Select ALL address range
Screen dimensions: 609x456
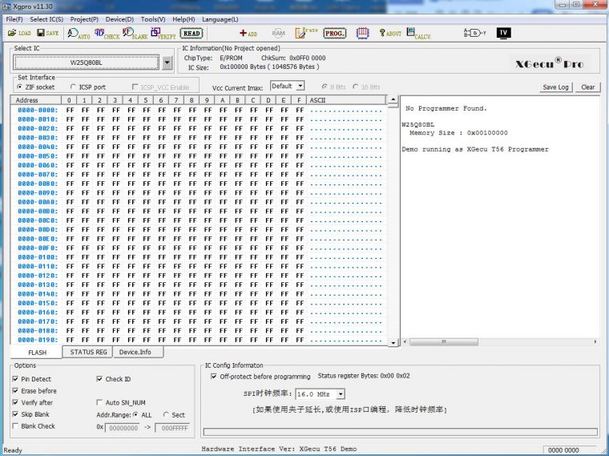click(x=142, y=415)
